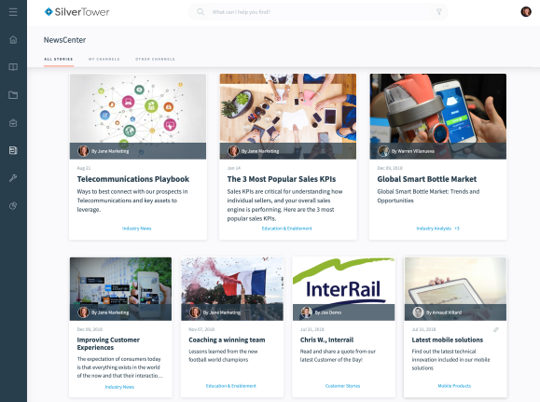This screenshot has height=402, width=540.
Task: Open the briefcase icon in sidebar
Action: coord(13,123)
